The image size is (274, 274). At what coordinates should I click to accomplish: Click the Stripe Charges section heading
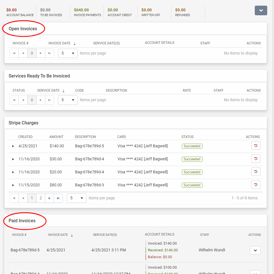click(23, 123)
